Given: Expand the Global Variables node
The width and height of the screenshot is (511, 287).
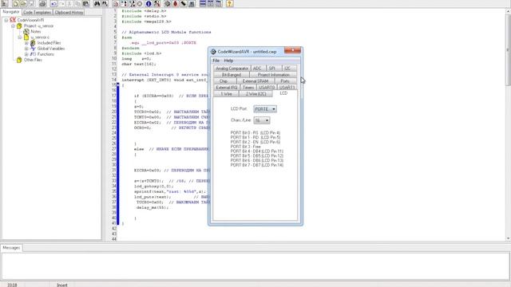Looking at the screenshot, I should [26, 49].
